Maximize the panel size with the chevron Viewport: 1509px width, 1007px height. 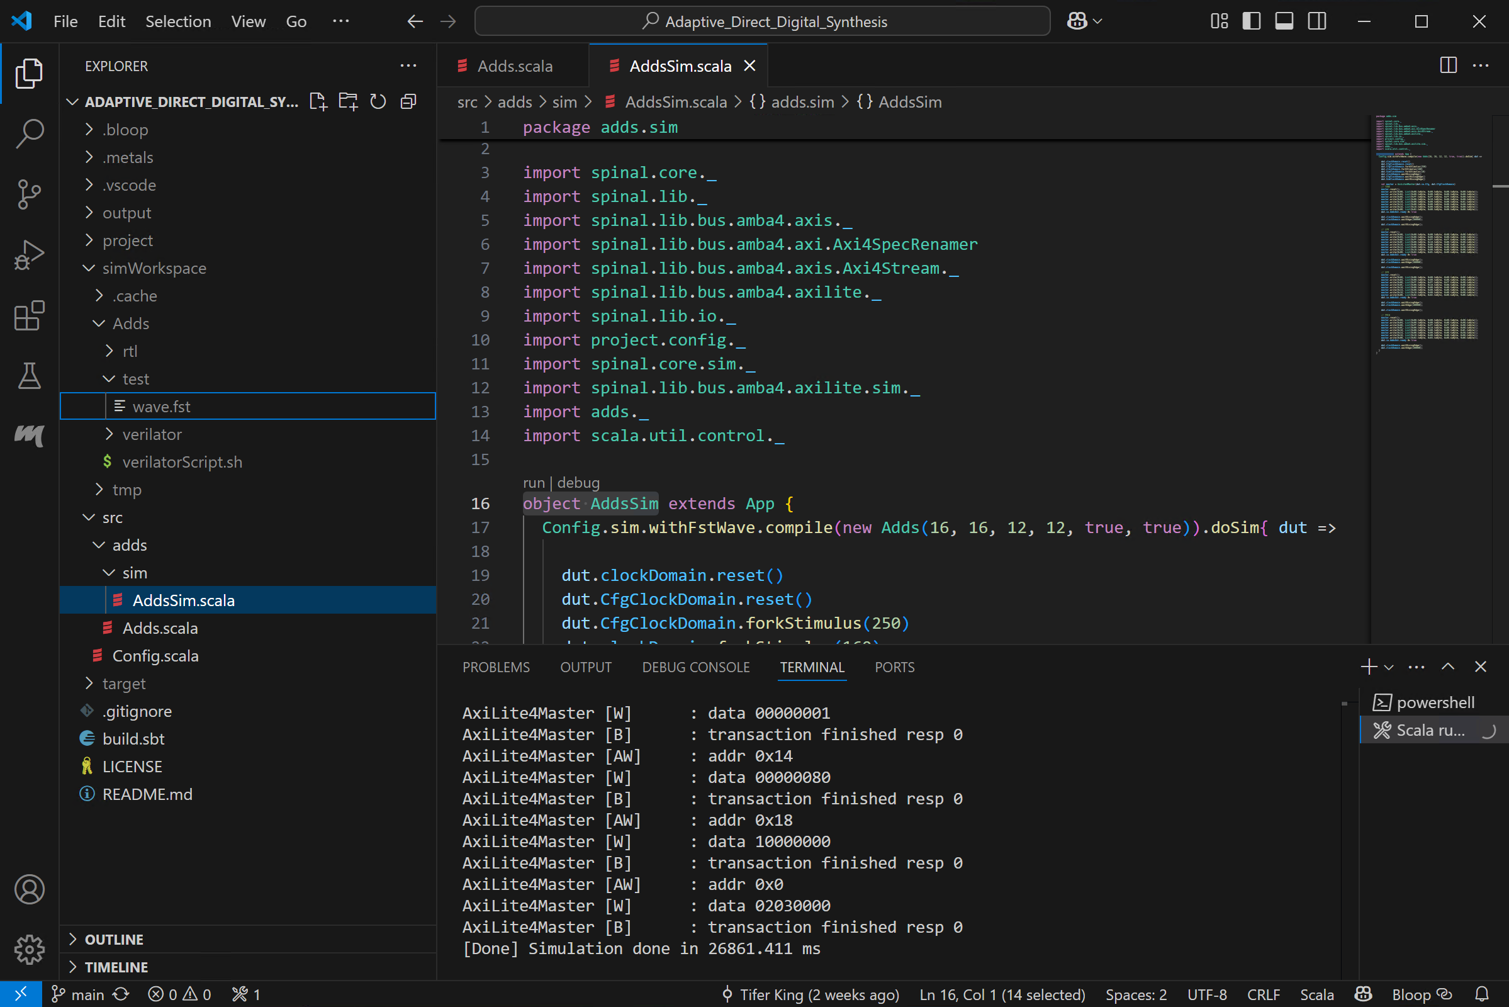tap(1448, 667)
